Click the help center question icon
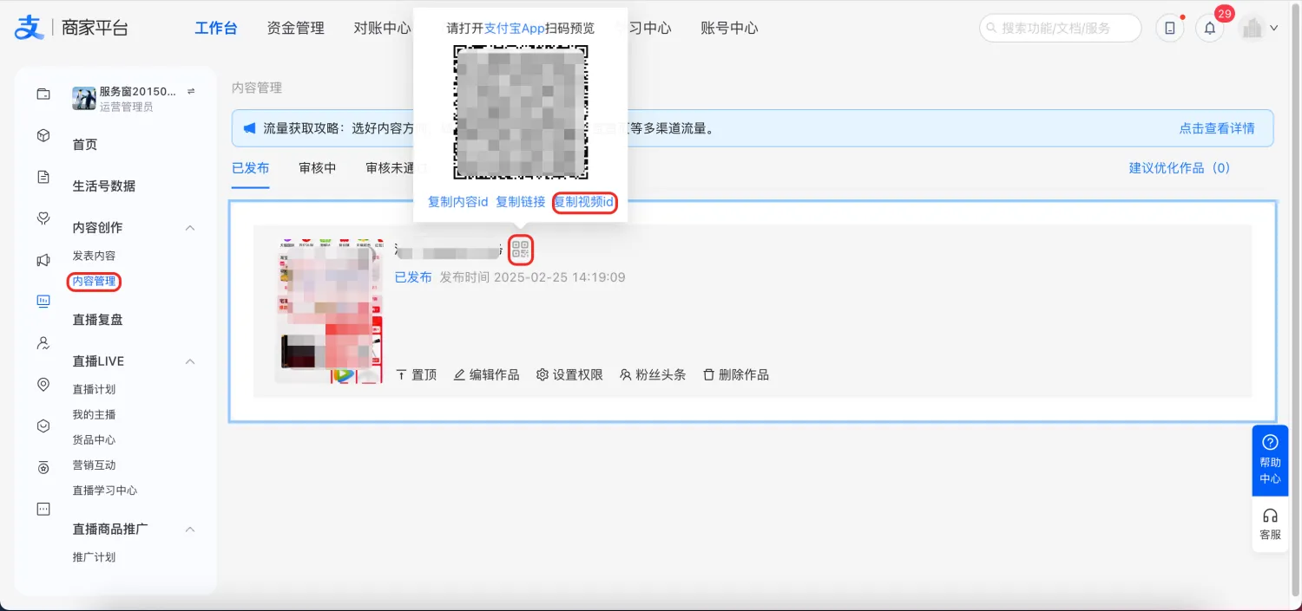Viewport: 1302px width, 611px height. click(x=1270, y=442)
